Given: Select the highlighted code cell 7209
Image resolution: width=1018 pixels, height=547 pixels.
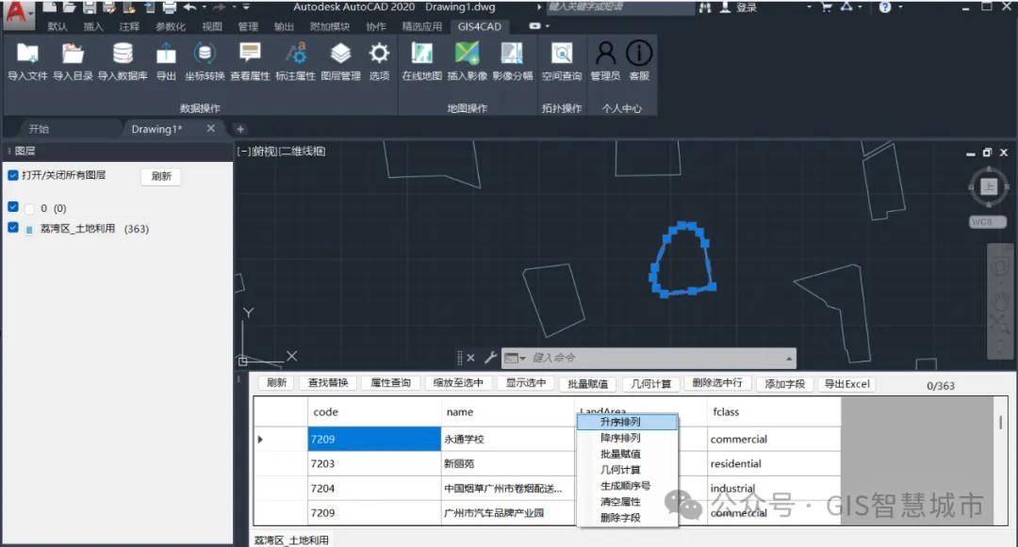Looking at the screenshot, I should (374, 439).
